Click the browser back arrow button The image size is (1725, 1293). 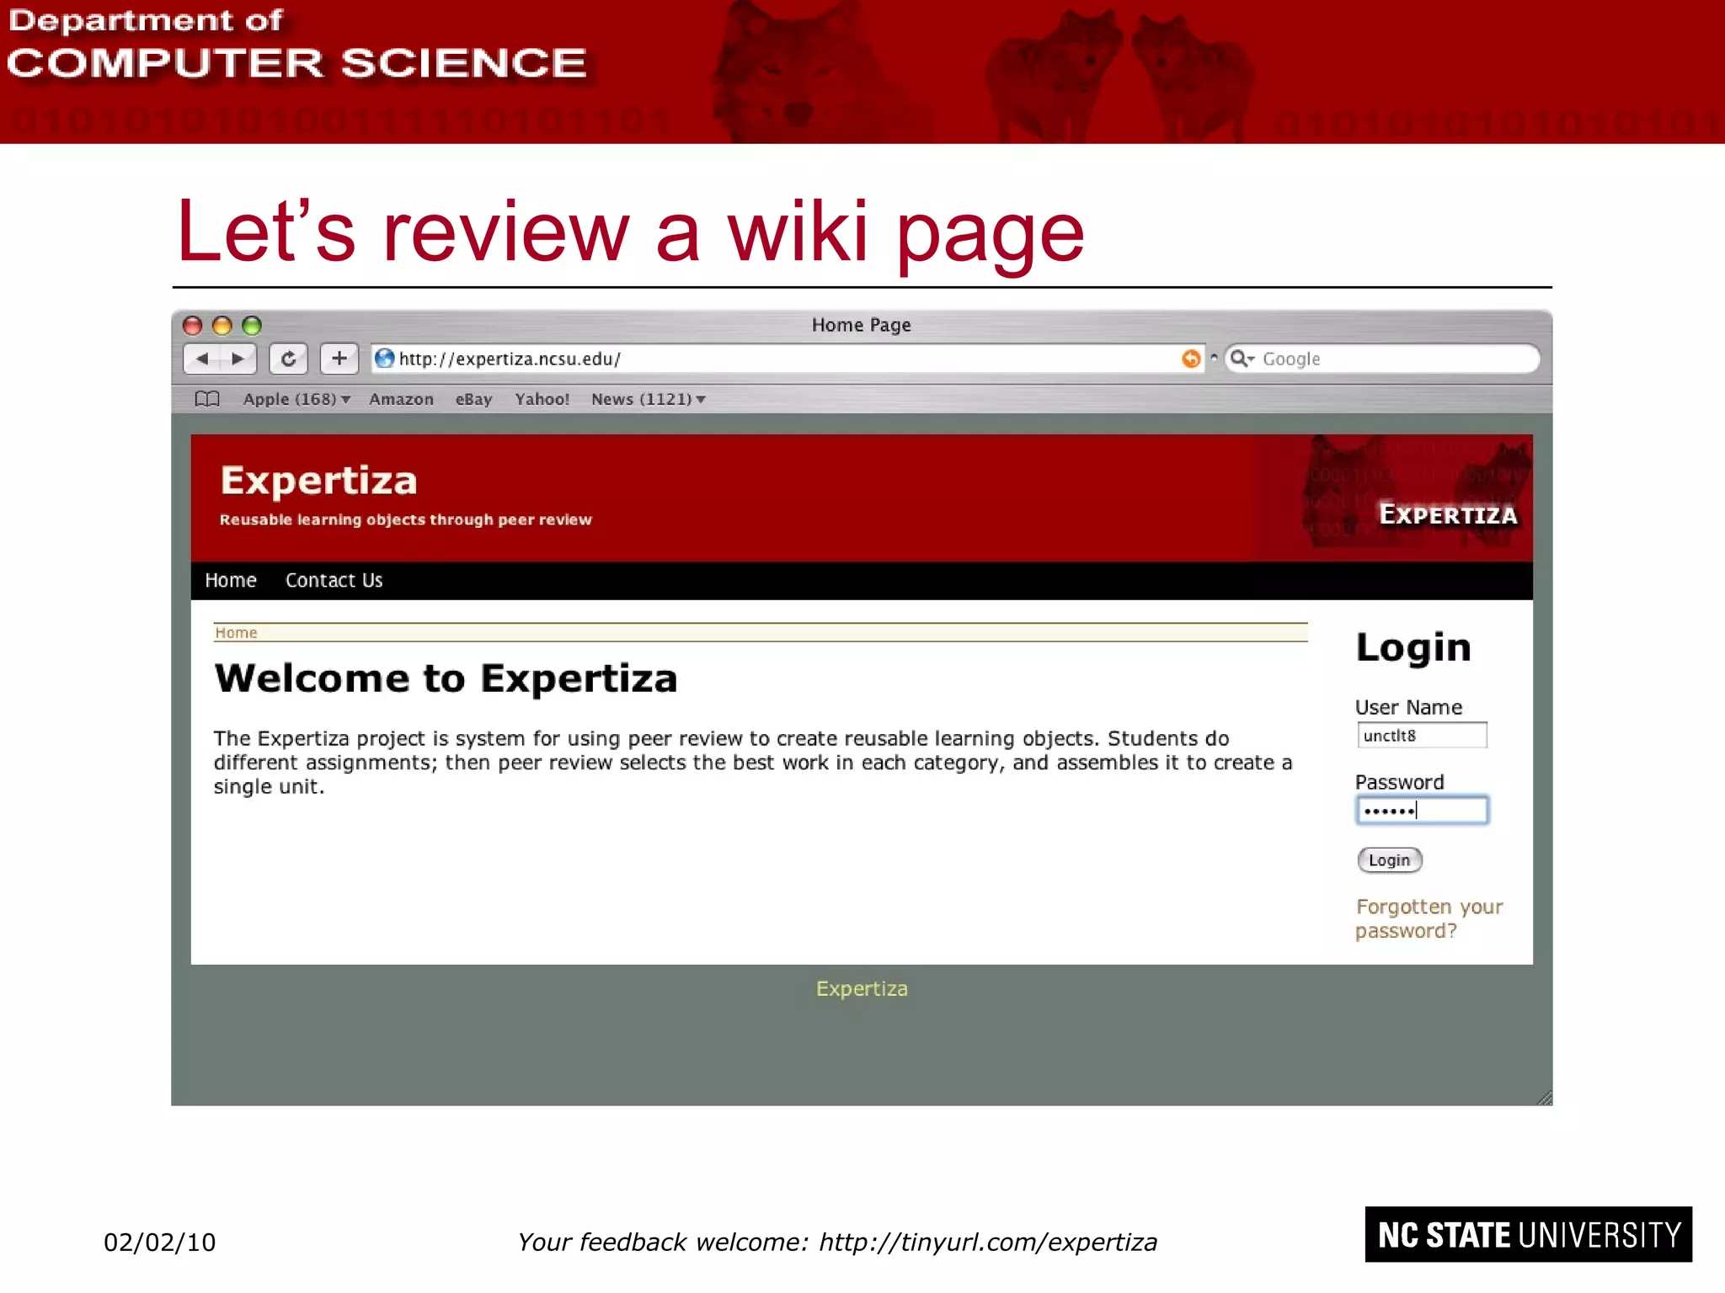point(202,359)
